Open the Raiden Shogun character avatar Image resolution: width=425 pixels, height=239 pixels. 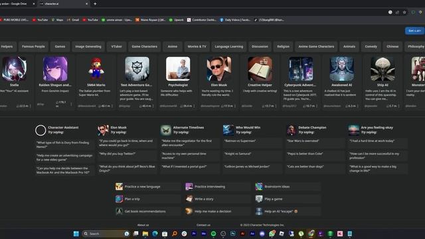coord(55,69)
